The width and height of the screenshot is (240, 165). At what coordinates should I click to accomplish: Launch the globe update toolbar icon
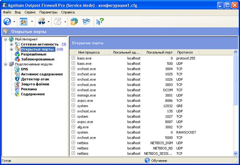pos(74,22)
